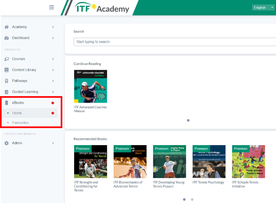Expand the Guided Learning chevron
This screenshot has height=203, width=276.
tap(53, 92)
